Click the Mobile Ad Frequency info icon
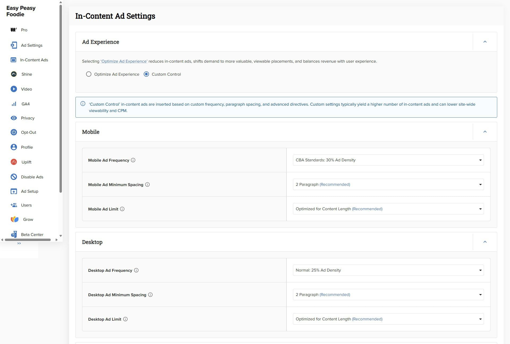Screen dimensions: 510x344 133,160
